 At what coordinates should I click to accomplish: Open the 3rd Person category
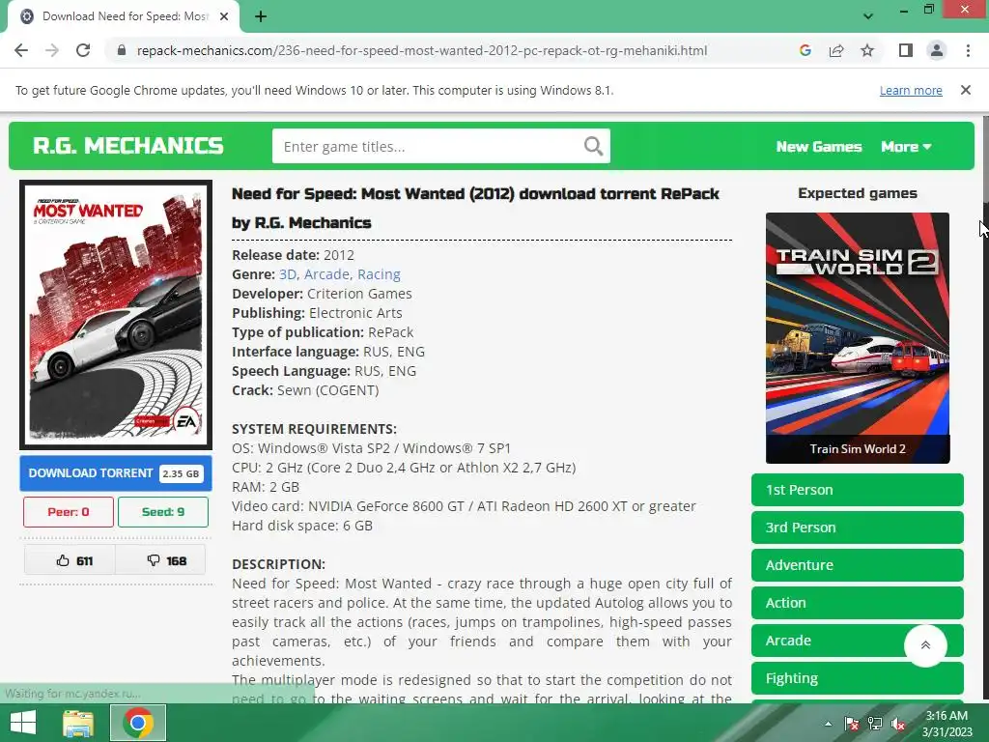858,528
